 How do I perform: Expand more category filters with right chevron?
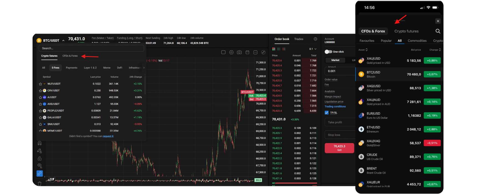(144, 68)
